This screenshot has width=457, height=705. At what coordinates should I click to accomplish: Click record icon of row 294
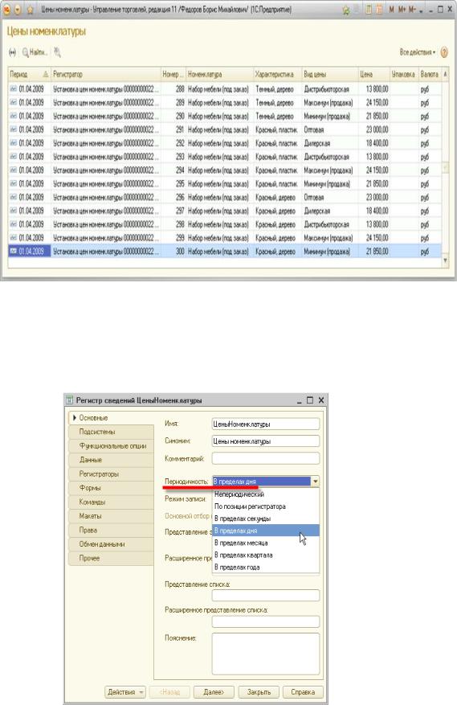tap(14, 170)
